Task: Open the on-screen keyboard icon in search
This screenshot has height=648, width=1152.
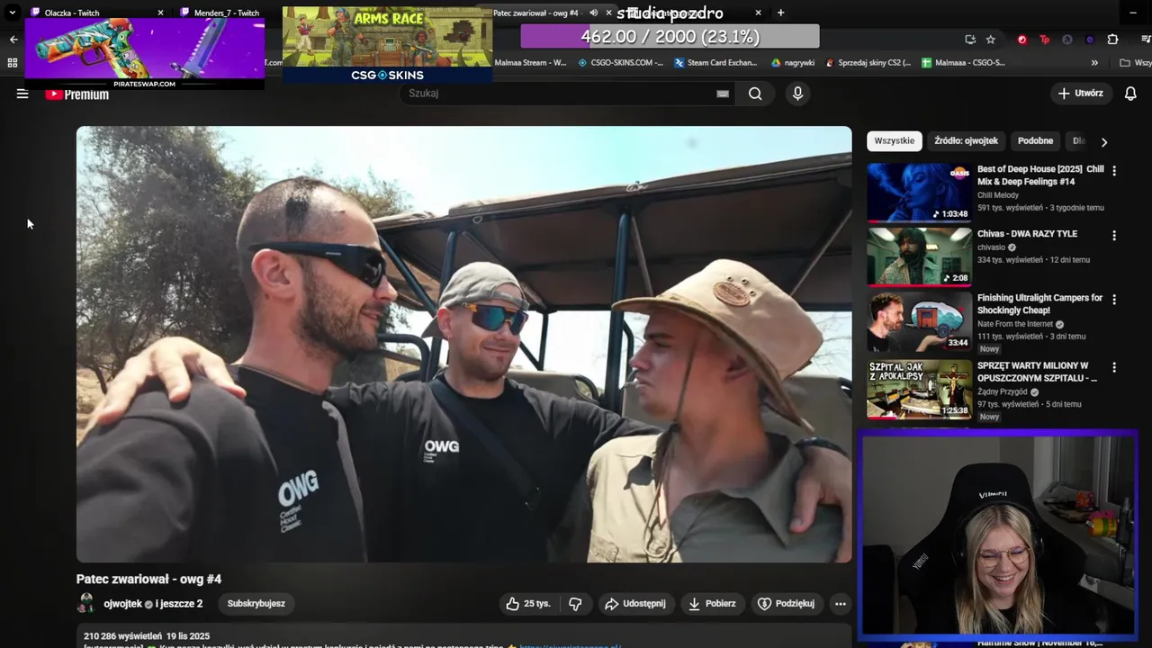Action: (722, 94)
